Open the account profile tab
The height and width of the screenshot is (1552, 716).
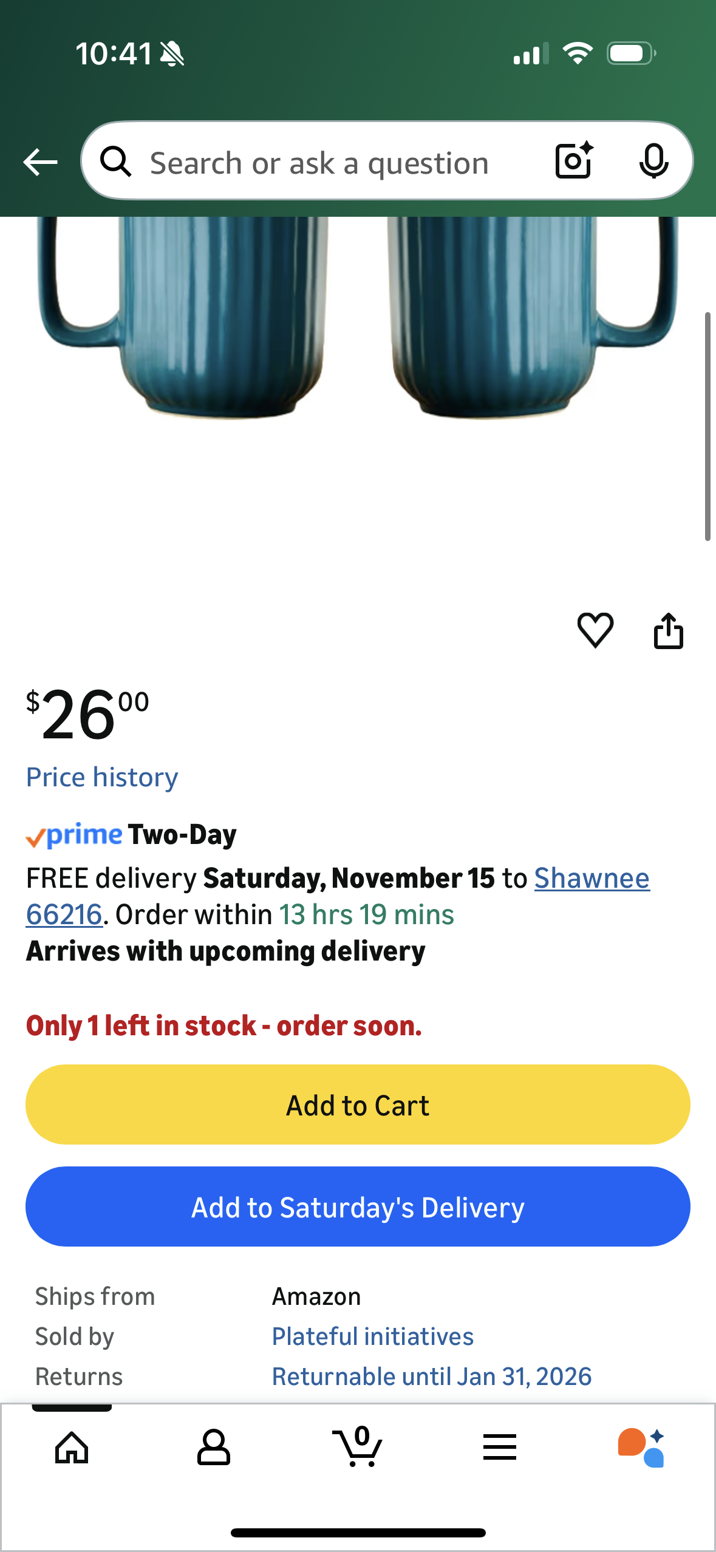point(214,1448)
